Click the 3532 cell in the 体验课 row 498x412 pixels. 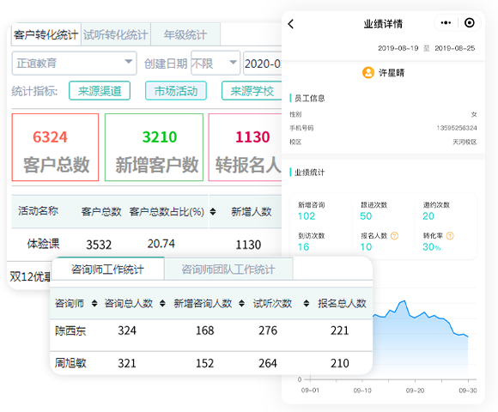point(99,245)
